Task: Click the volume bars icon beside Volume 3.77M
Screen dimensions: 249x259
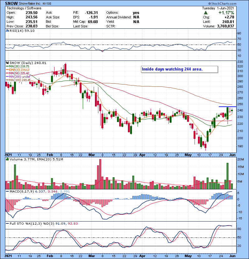Action: 7,159
